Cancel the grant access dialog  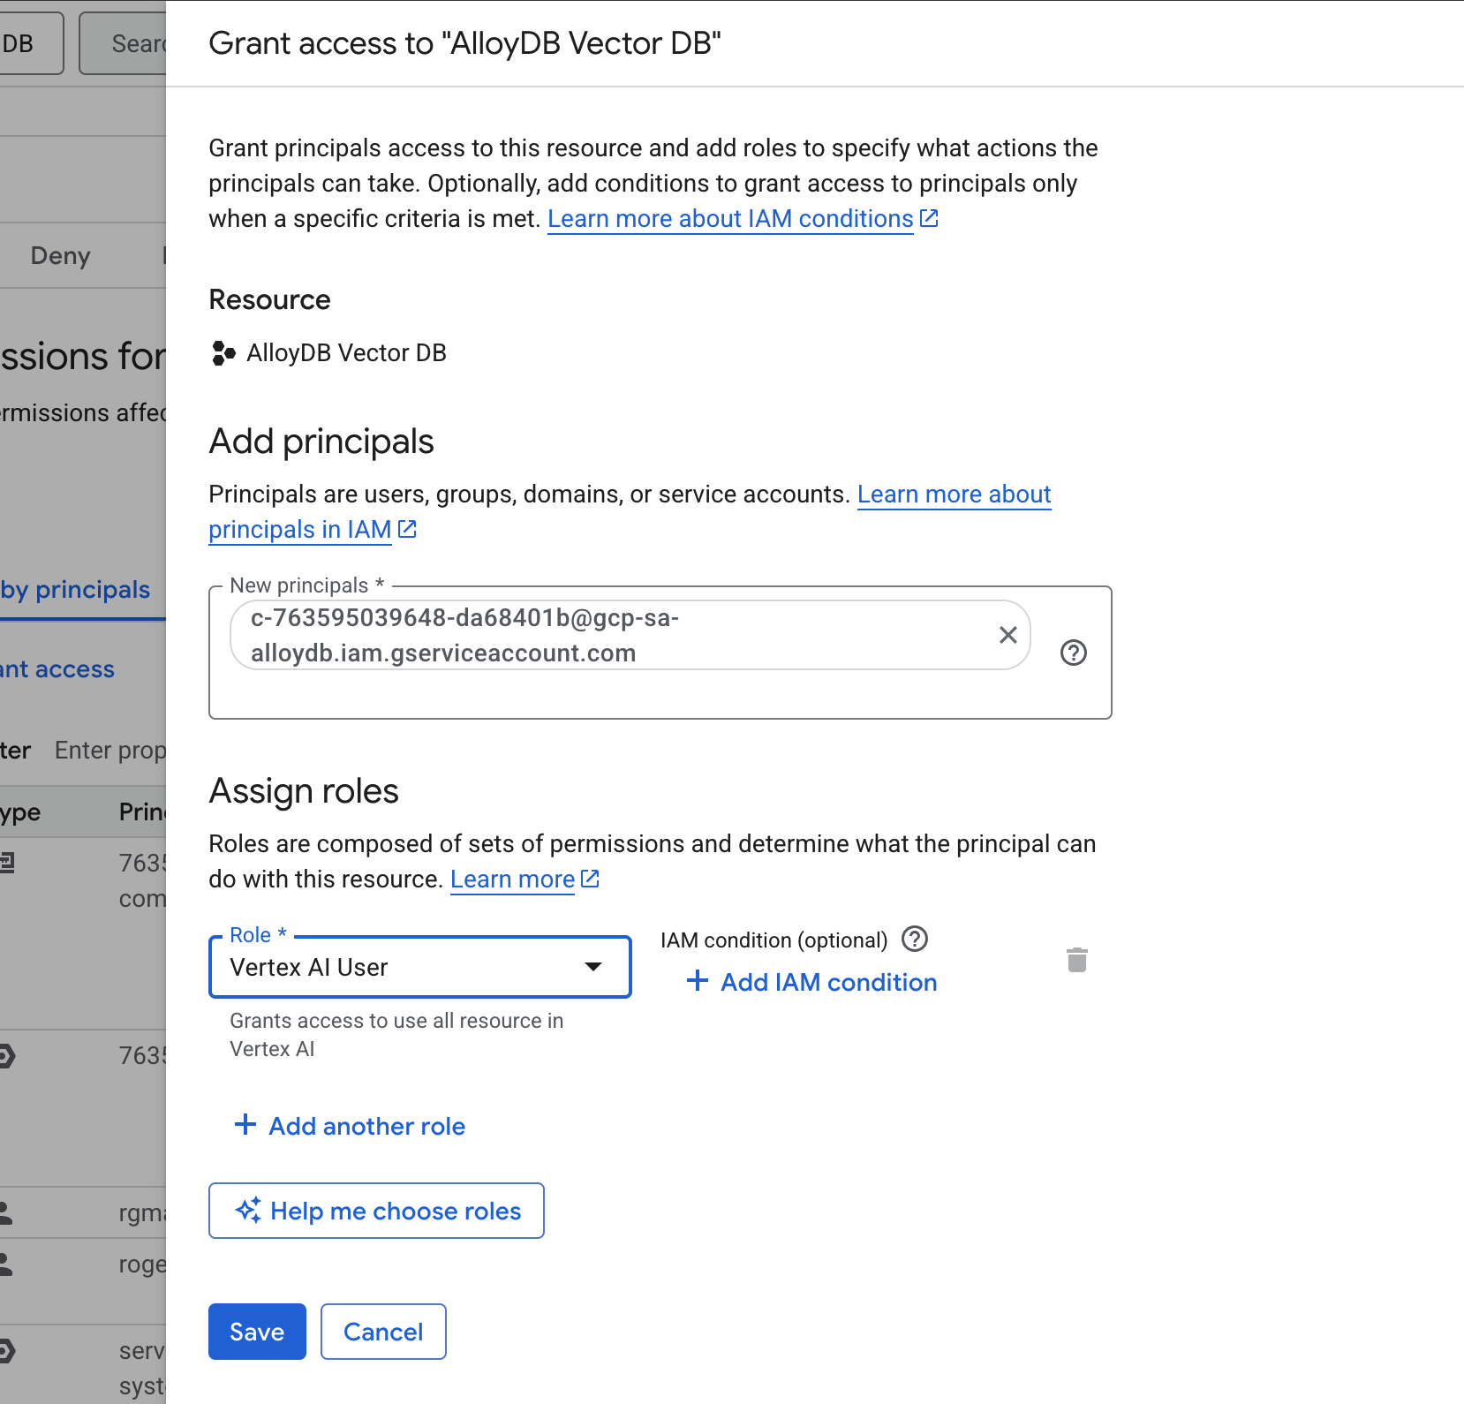tap(382, 1331)
